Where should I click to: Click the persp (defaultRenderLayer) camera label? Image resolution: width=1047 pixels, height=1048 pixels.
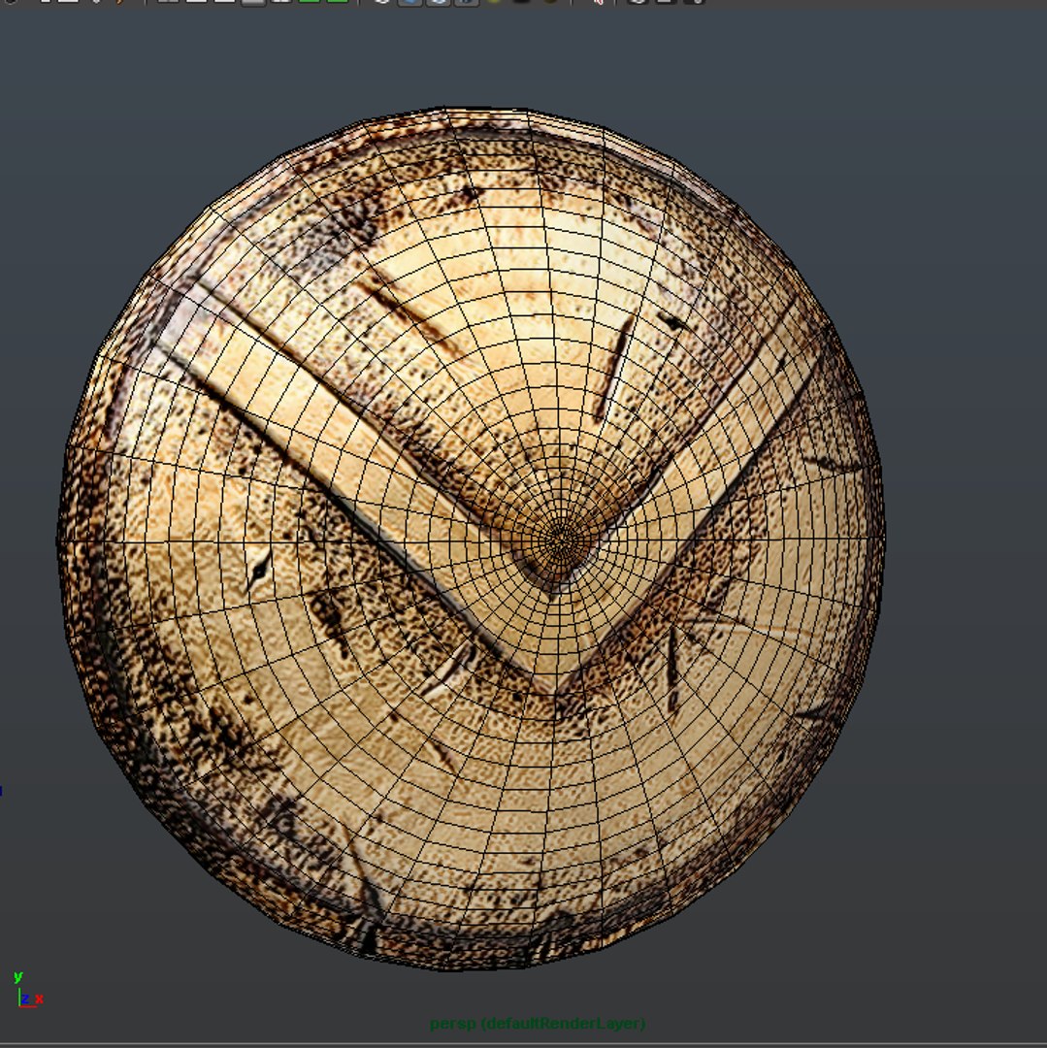point(538,1024)
